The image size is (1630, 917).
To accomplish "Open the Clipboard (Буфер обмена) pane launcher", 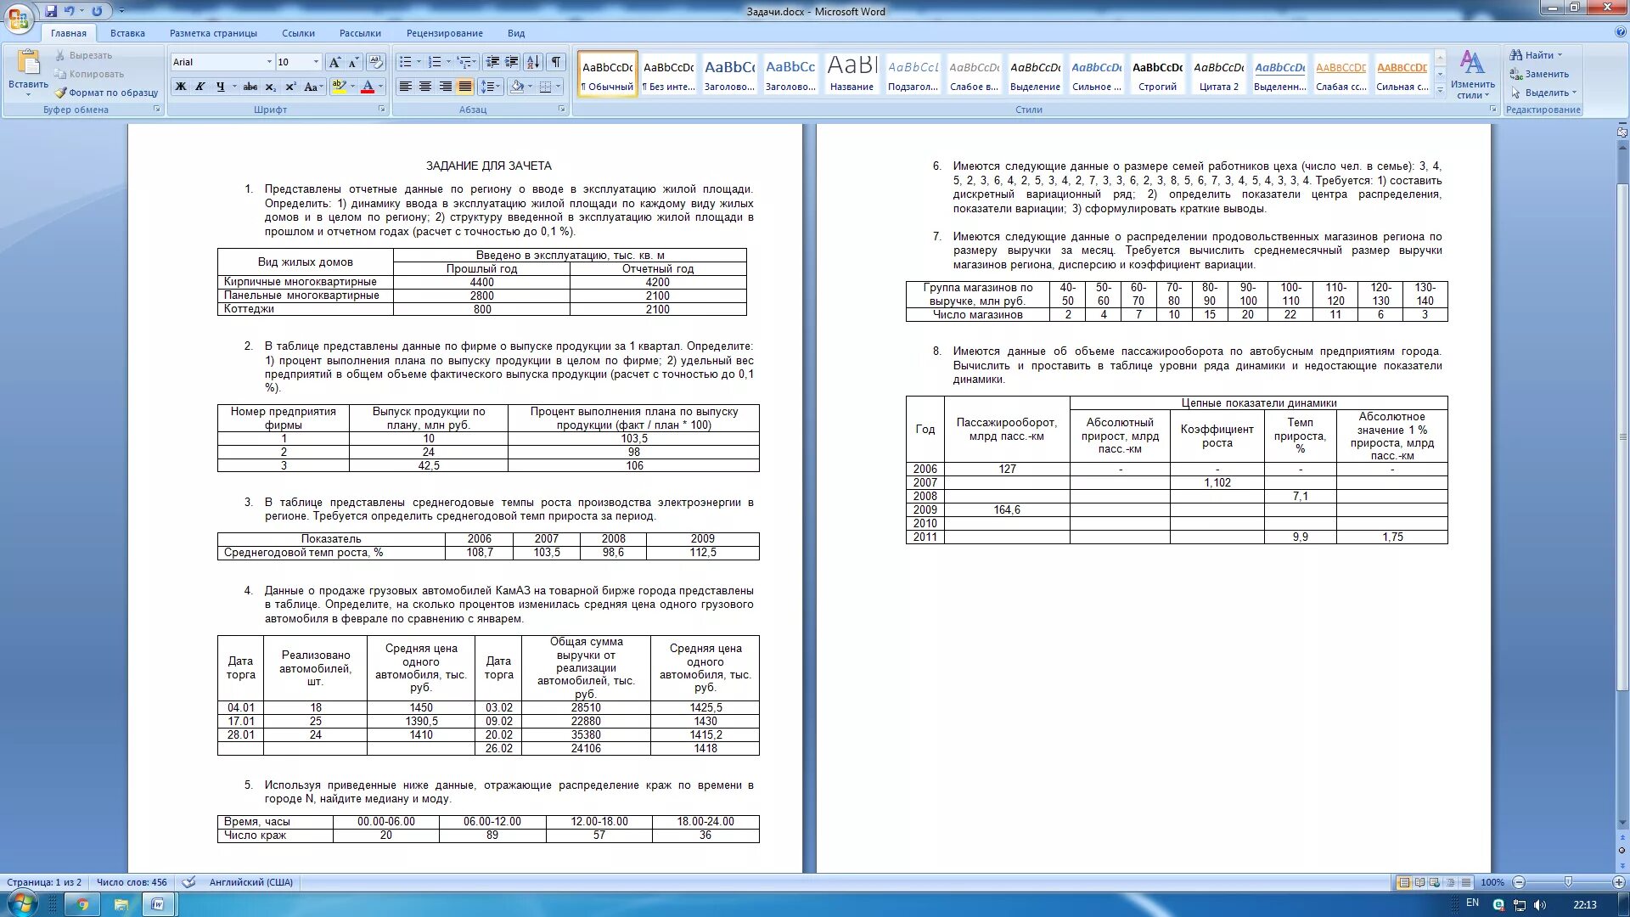I will [157, 110].
